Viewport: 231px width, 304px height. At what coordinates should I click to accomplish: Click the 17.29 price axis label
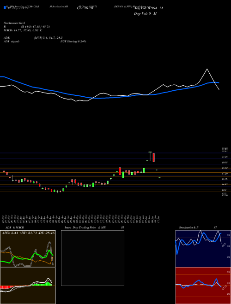coord(225,174)
